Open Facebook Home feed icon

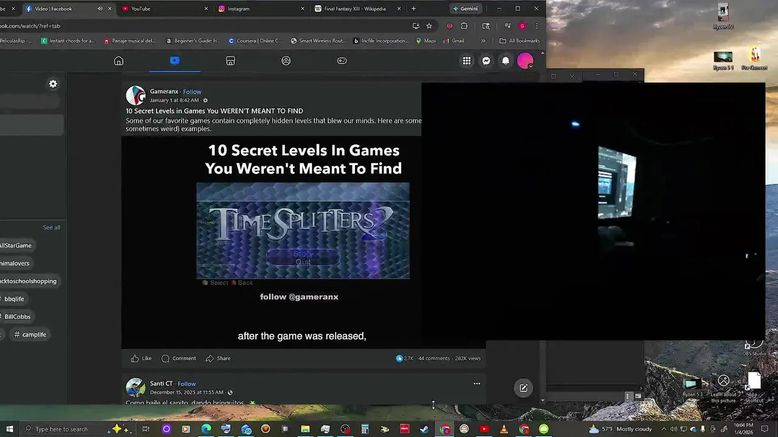pos(119,61)
